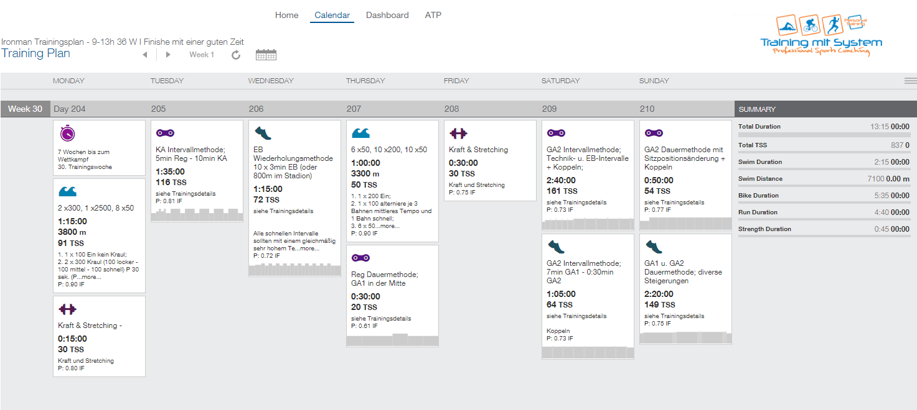Go to previous week with left arrow
This screenshot has width=917, height=410.
click(x=145, y=55)
